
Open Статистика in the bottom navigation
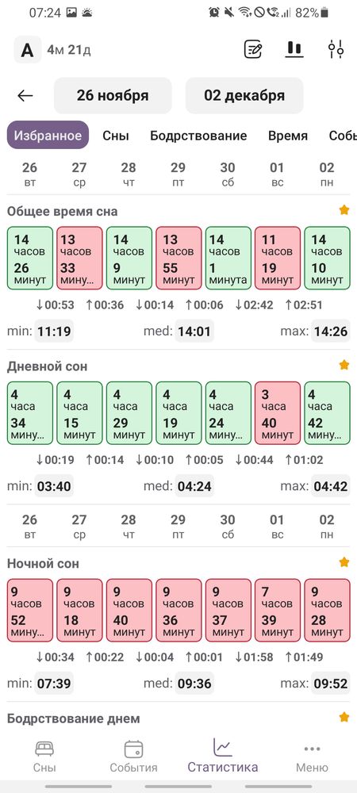coord(222,755)
